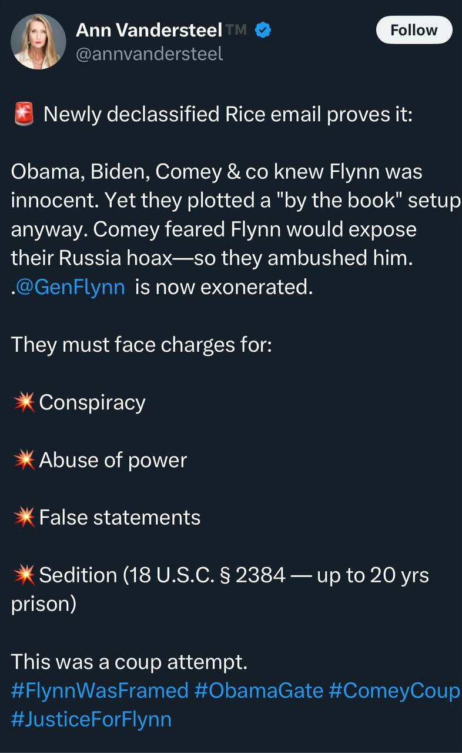Open the @GenFlynn mention link
The width and height of the screenshot is (462, 753).
(71, 288)
